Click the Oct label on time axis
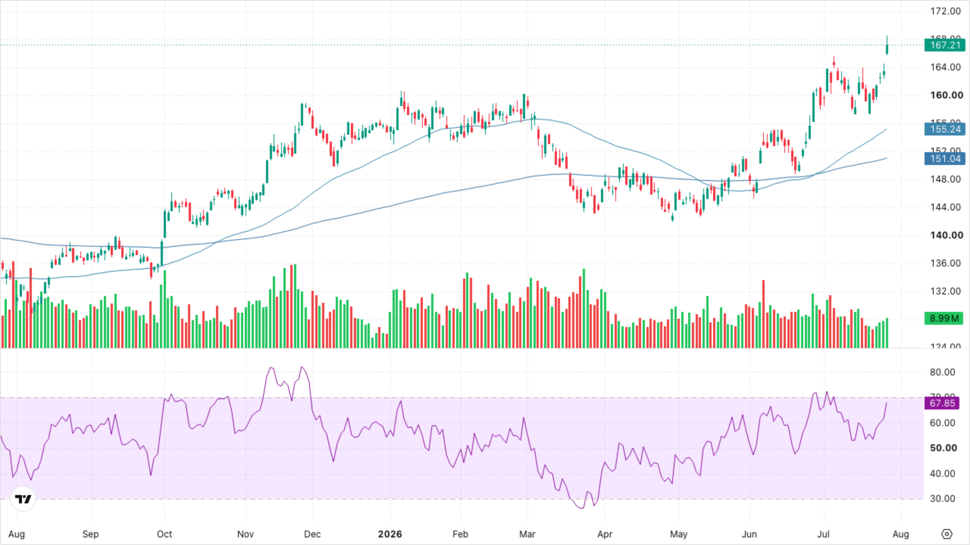 click(164, 534)
